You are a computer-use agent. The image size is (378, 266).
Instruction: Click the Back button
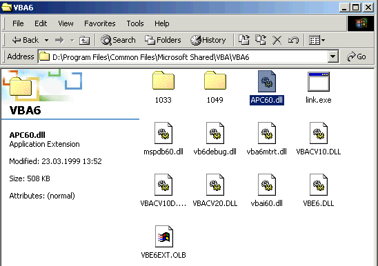tap(26, 40)
